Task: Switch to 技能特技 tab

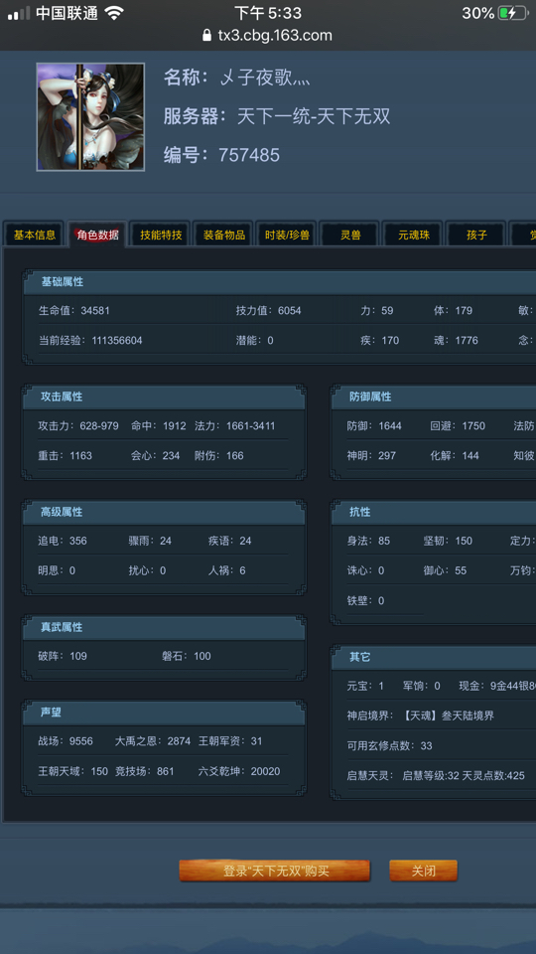Action: (x=161, y=235)
